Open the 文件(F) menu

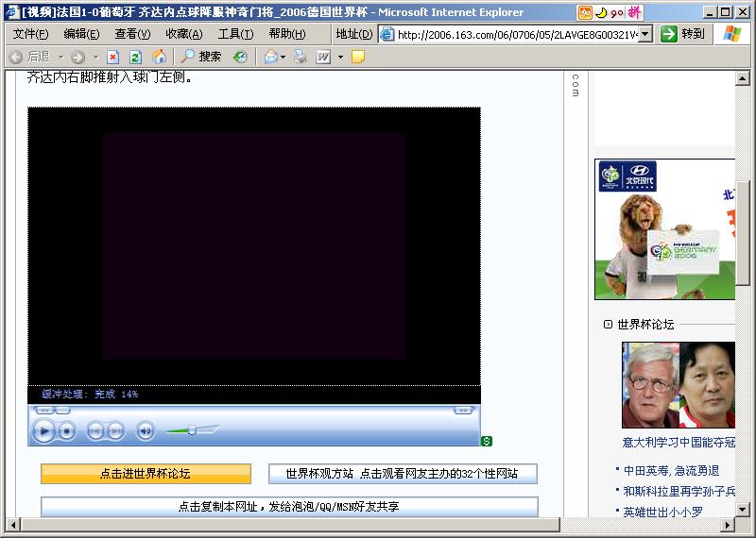click(30, 34)
